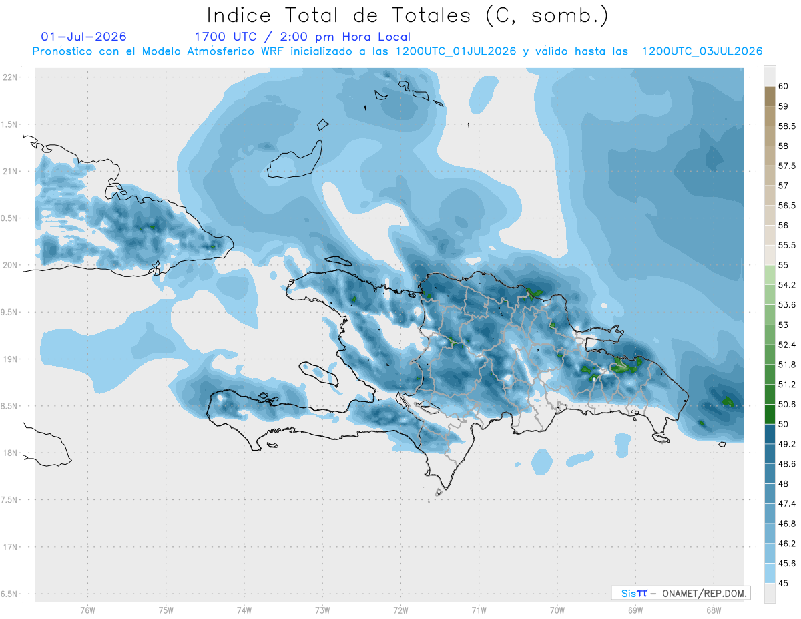Click the "68W" longitude label
This screenshot has height=619, width=801.
pyautogui.click(x=714, y=610)
